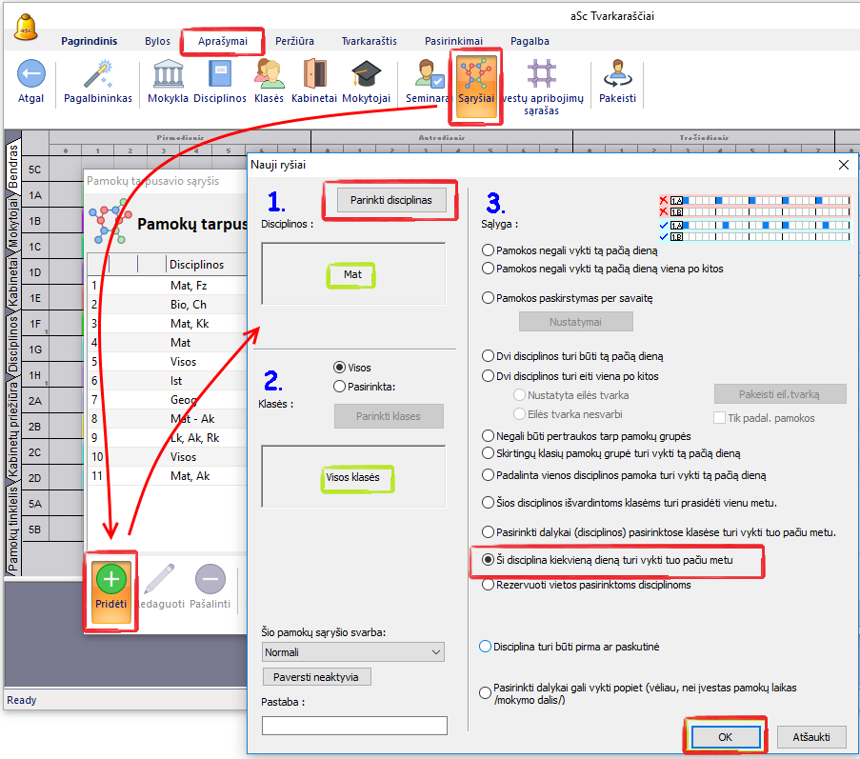Open the Klasės students icon
This screenshot has height=759, width=860.
tap(270, 74)
